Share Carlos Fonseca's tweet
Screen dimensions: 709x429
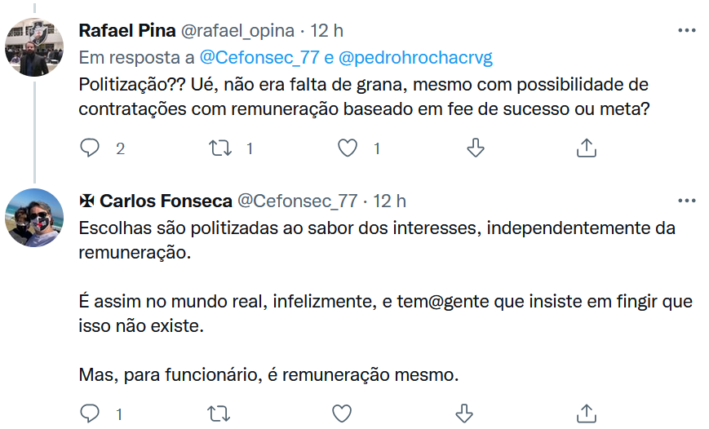[586, 414]
